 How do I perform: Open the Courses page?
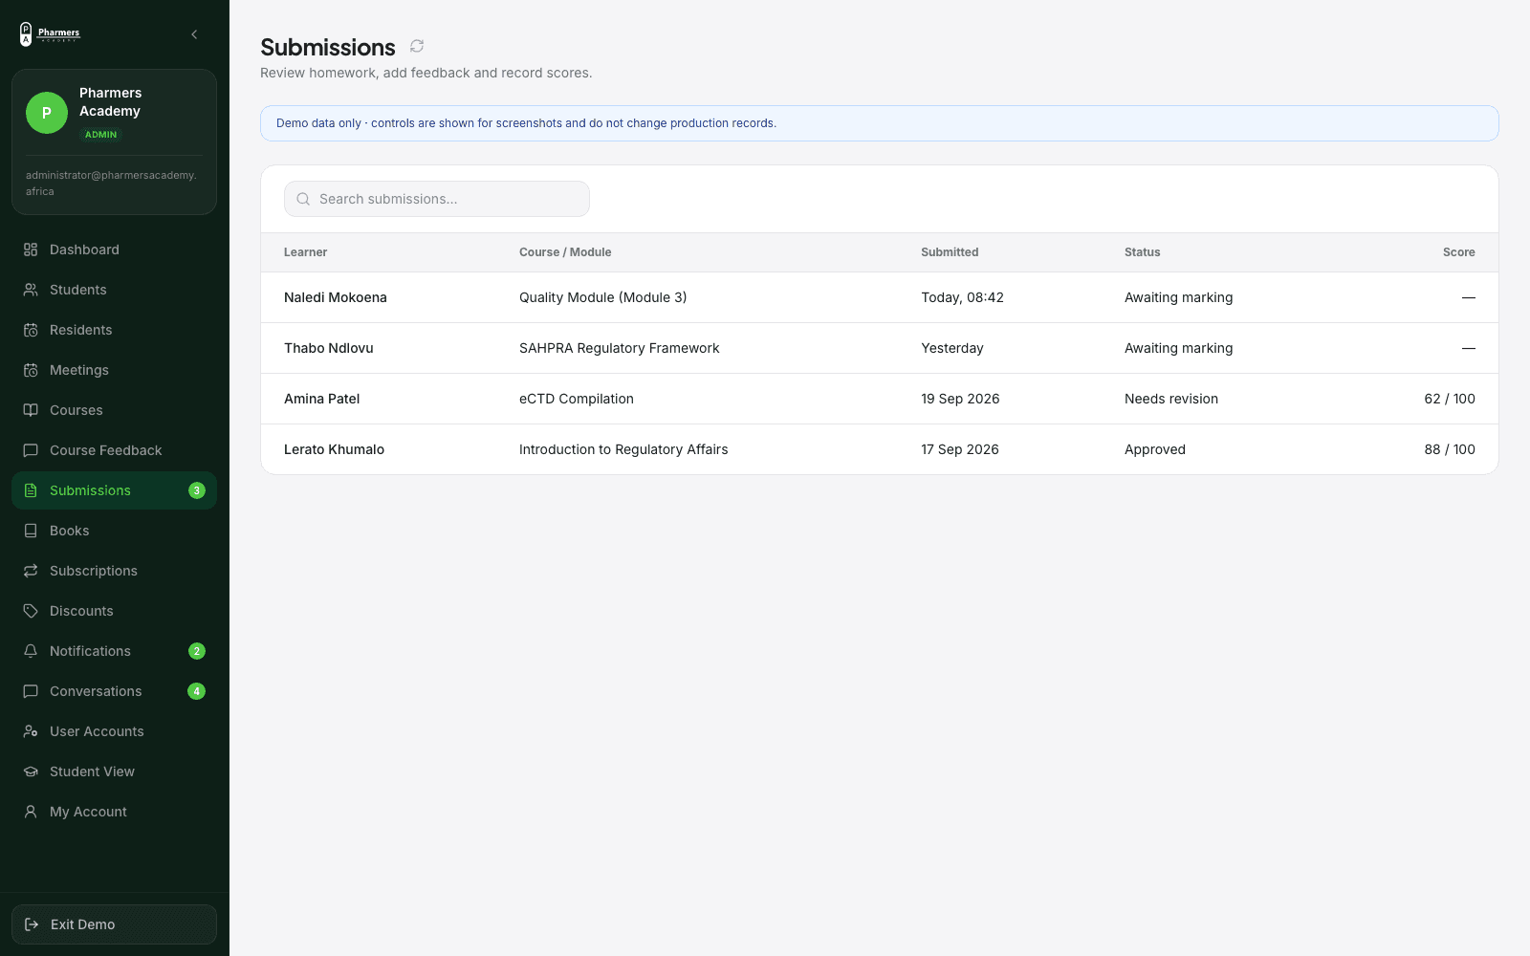click(114, 410)
